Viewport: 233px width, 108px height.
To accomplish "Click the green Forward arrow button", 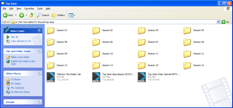I will [x=22, y=15].
